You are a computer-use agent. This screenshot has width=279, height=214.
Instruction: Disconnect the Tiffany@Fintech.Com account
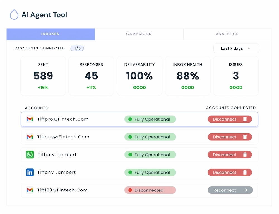230,137
